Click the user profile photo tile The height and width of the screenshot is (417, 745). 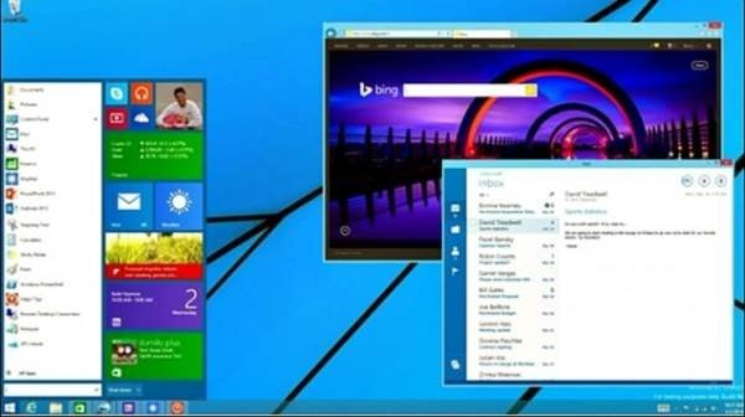coord(179,105)
